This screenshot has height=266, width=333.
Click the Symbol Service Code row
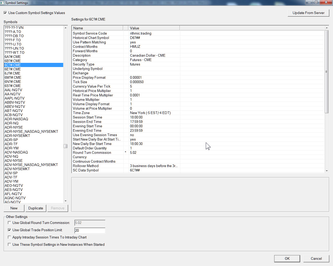pos(198,33)
